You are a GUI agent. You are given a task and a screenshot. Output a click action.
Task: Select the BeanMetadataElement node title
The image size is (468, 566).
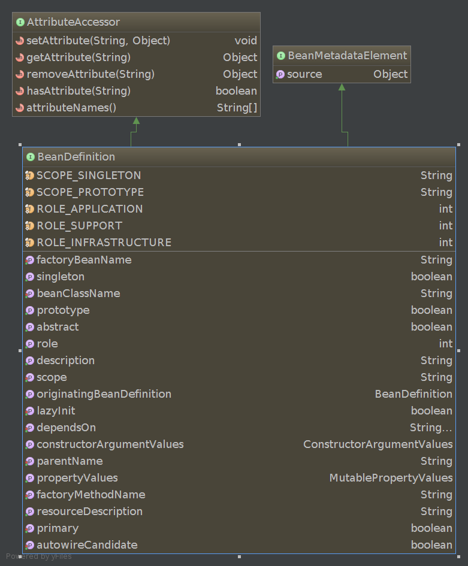[x=348, y=56]
